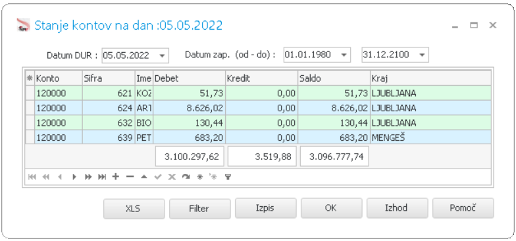The height and width of the screenshot is (241, 516).
Task: Sort by the Saldo column header
Action: coord(334,78)
